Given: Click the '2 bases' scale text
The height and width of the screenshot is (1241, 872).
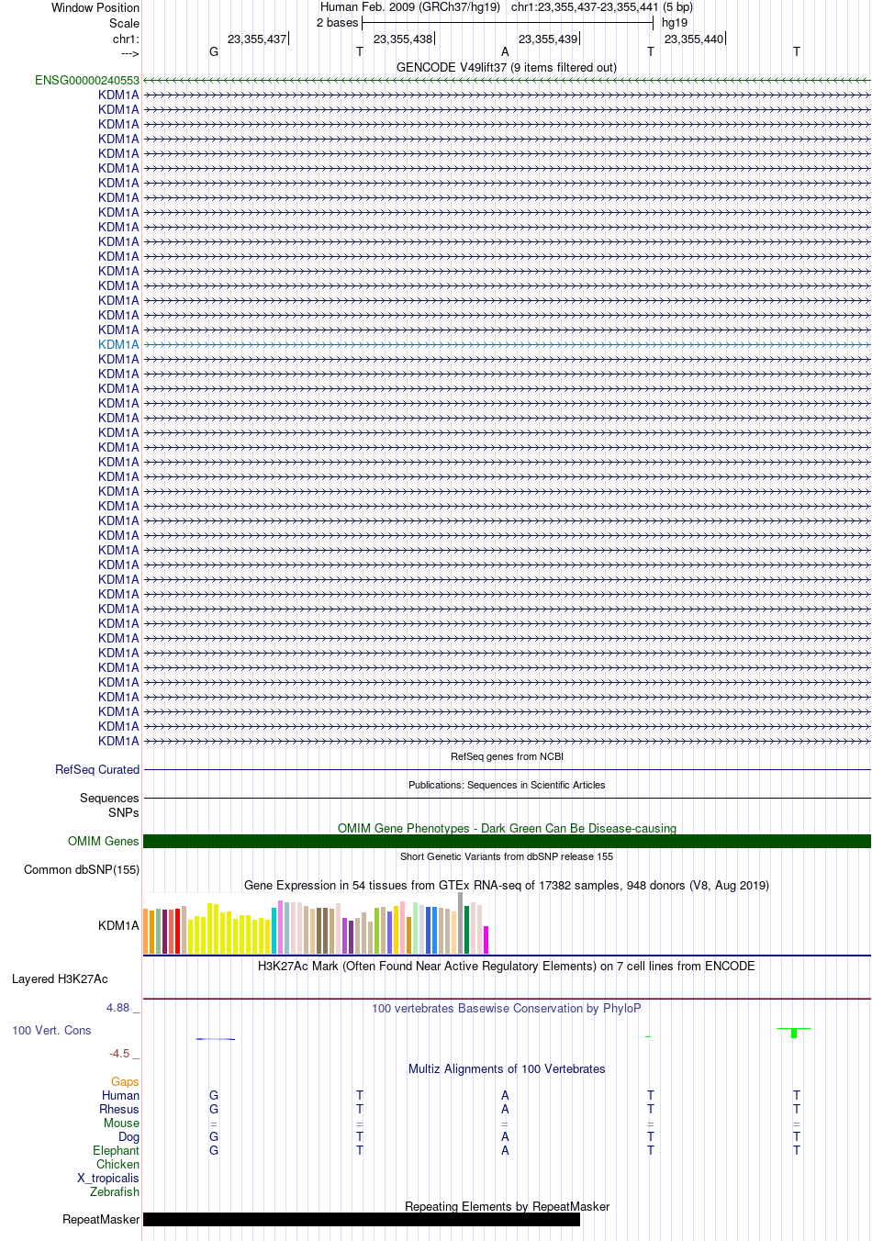Looking at the screenshot, I should pyautogui.click(x=338, y=23).
